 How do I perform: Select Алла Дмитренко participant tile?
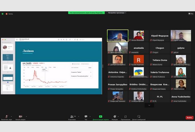[139, 96]
